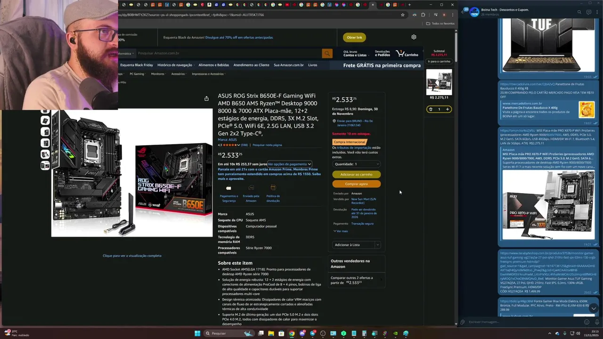Open Esquenta Black Friday menu item
This screenshot has height=339, width=603.
pyautogui.click(x=137, y=65)
